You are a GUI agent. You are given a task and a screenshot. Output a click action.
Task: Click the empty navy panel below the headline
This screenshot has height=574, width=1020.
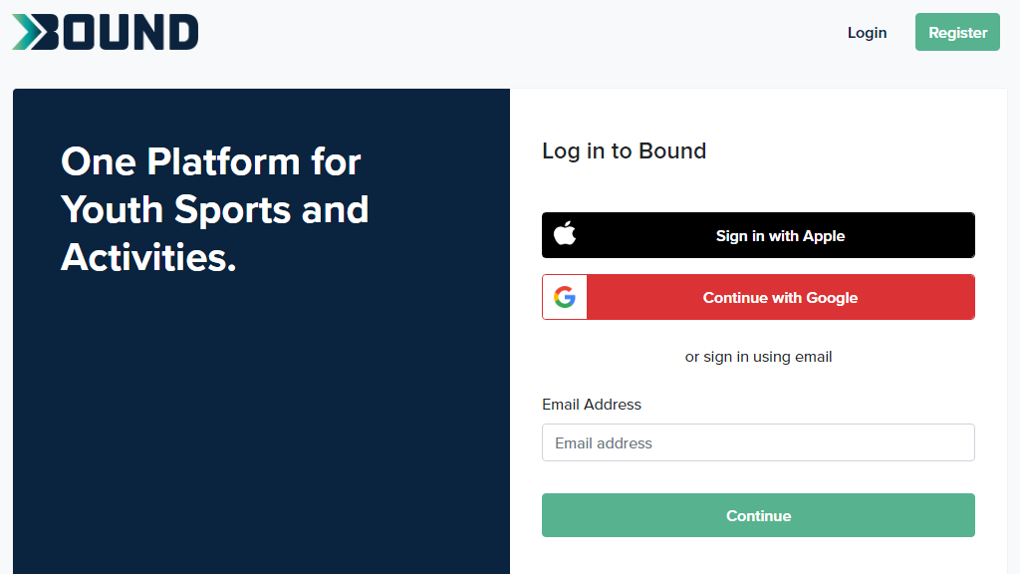click(x=261, y=429)
